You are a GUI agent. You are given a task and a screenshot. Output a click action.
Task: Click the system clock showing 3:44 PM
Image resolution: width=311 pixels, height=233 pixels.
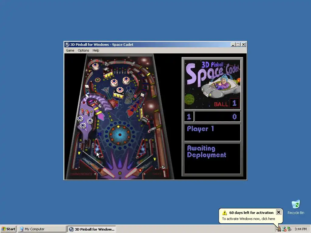(x=300, y=229)
